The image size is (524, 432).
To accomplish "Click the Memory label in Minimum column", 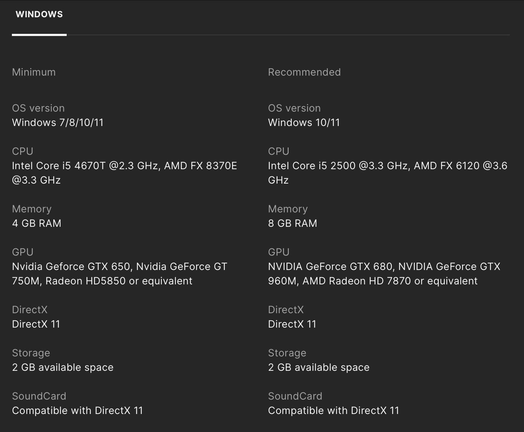I will [32, 209].
